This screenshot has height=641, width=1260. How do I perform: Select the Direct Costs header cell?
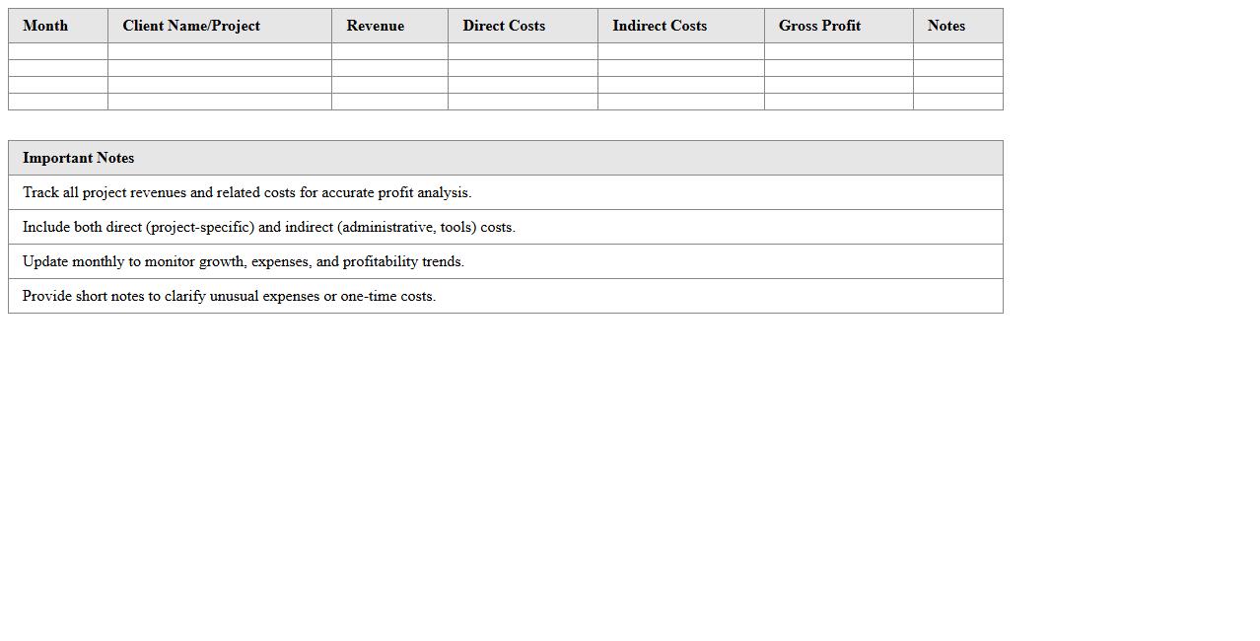coord(504,26)
